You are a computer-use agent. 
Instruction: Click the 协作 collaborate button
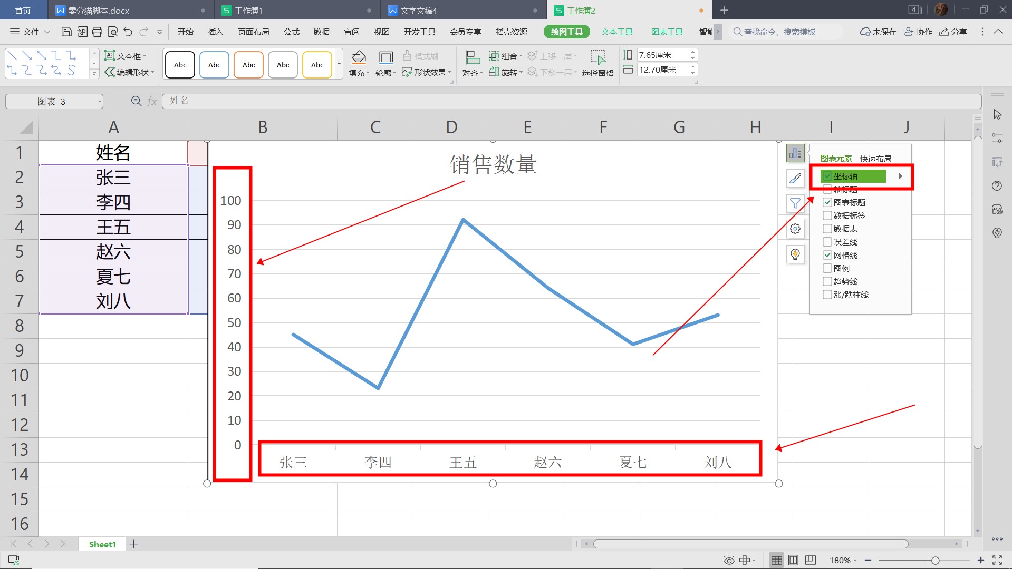919,32
